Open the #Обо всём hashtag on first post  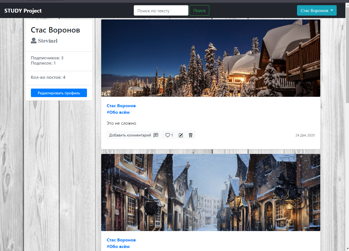point(118,112)
